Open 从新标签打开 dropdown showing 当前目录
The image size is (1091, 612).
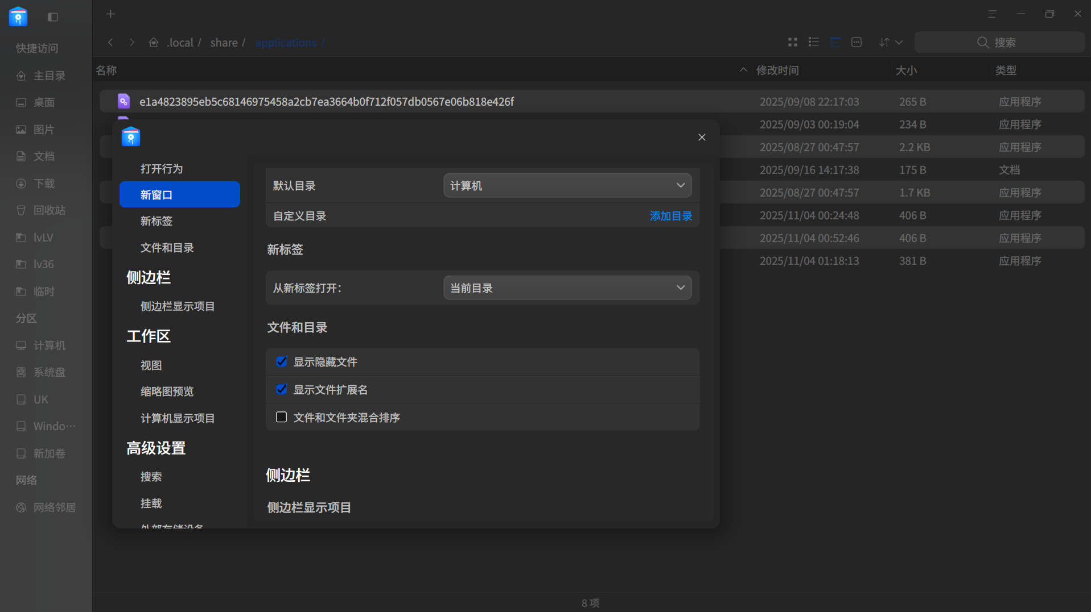[567, 288]
